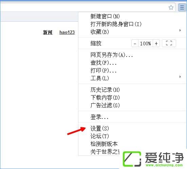
Task: Open 打开新的隐身窗口(I) menu entry
Action: [132, 24]
